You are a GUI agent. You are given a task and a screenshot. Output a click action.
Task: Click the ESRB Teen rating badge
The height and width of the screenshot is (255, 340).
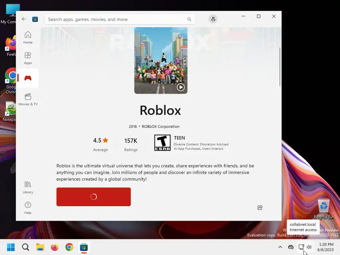pyautogui.click(x=162, y=143)
